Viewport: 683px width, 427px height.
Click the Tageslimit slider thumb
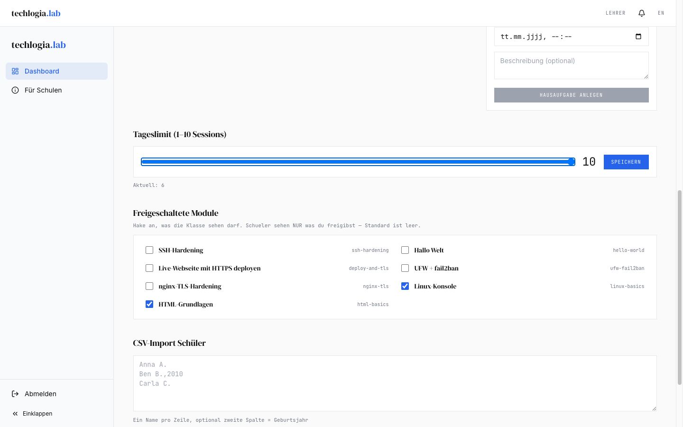pyautogui.click(x=571, y=162)
